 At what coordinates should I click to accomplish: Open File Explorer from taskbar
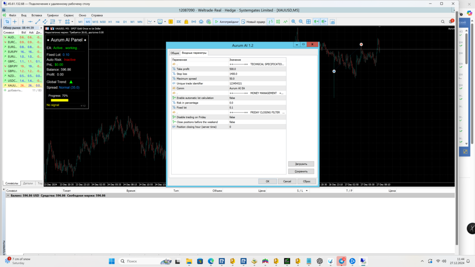[189, 261]
